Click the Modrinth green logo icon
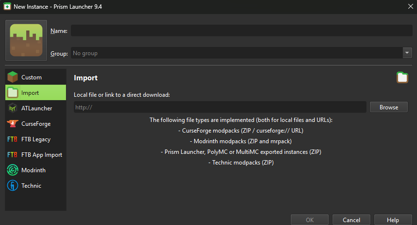The image size is (417, 225). coord(13,170)
